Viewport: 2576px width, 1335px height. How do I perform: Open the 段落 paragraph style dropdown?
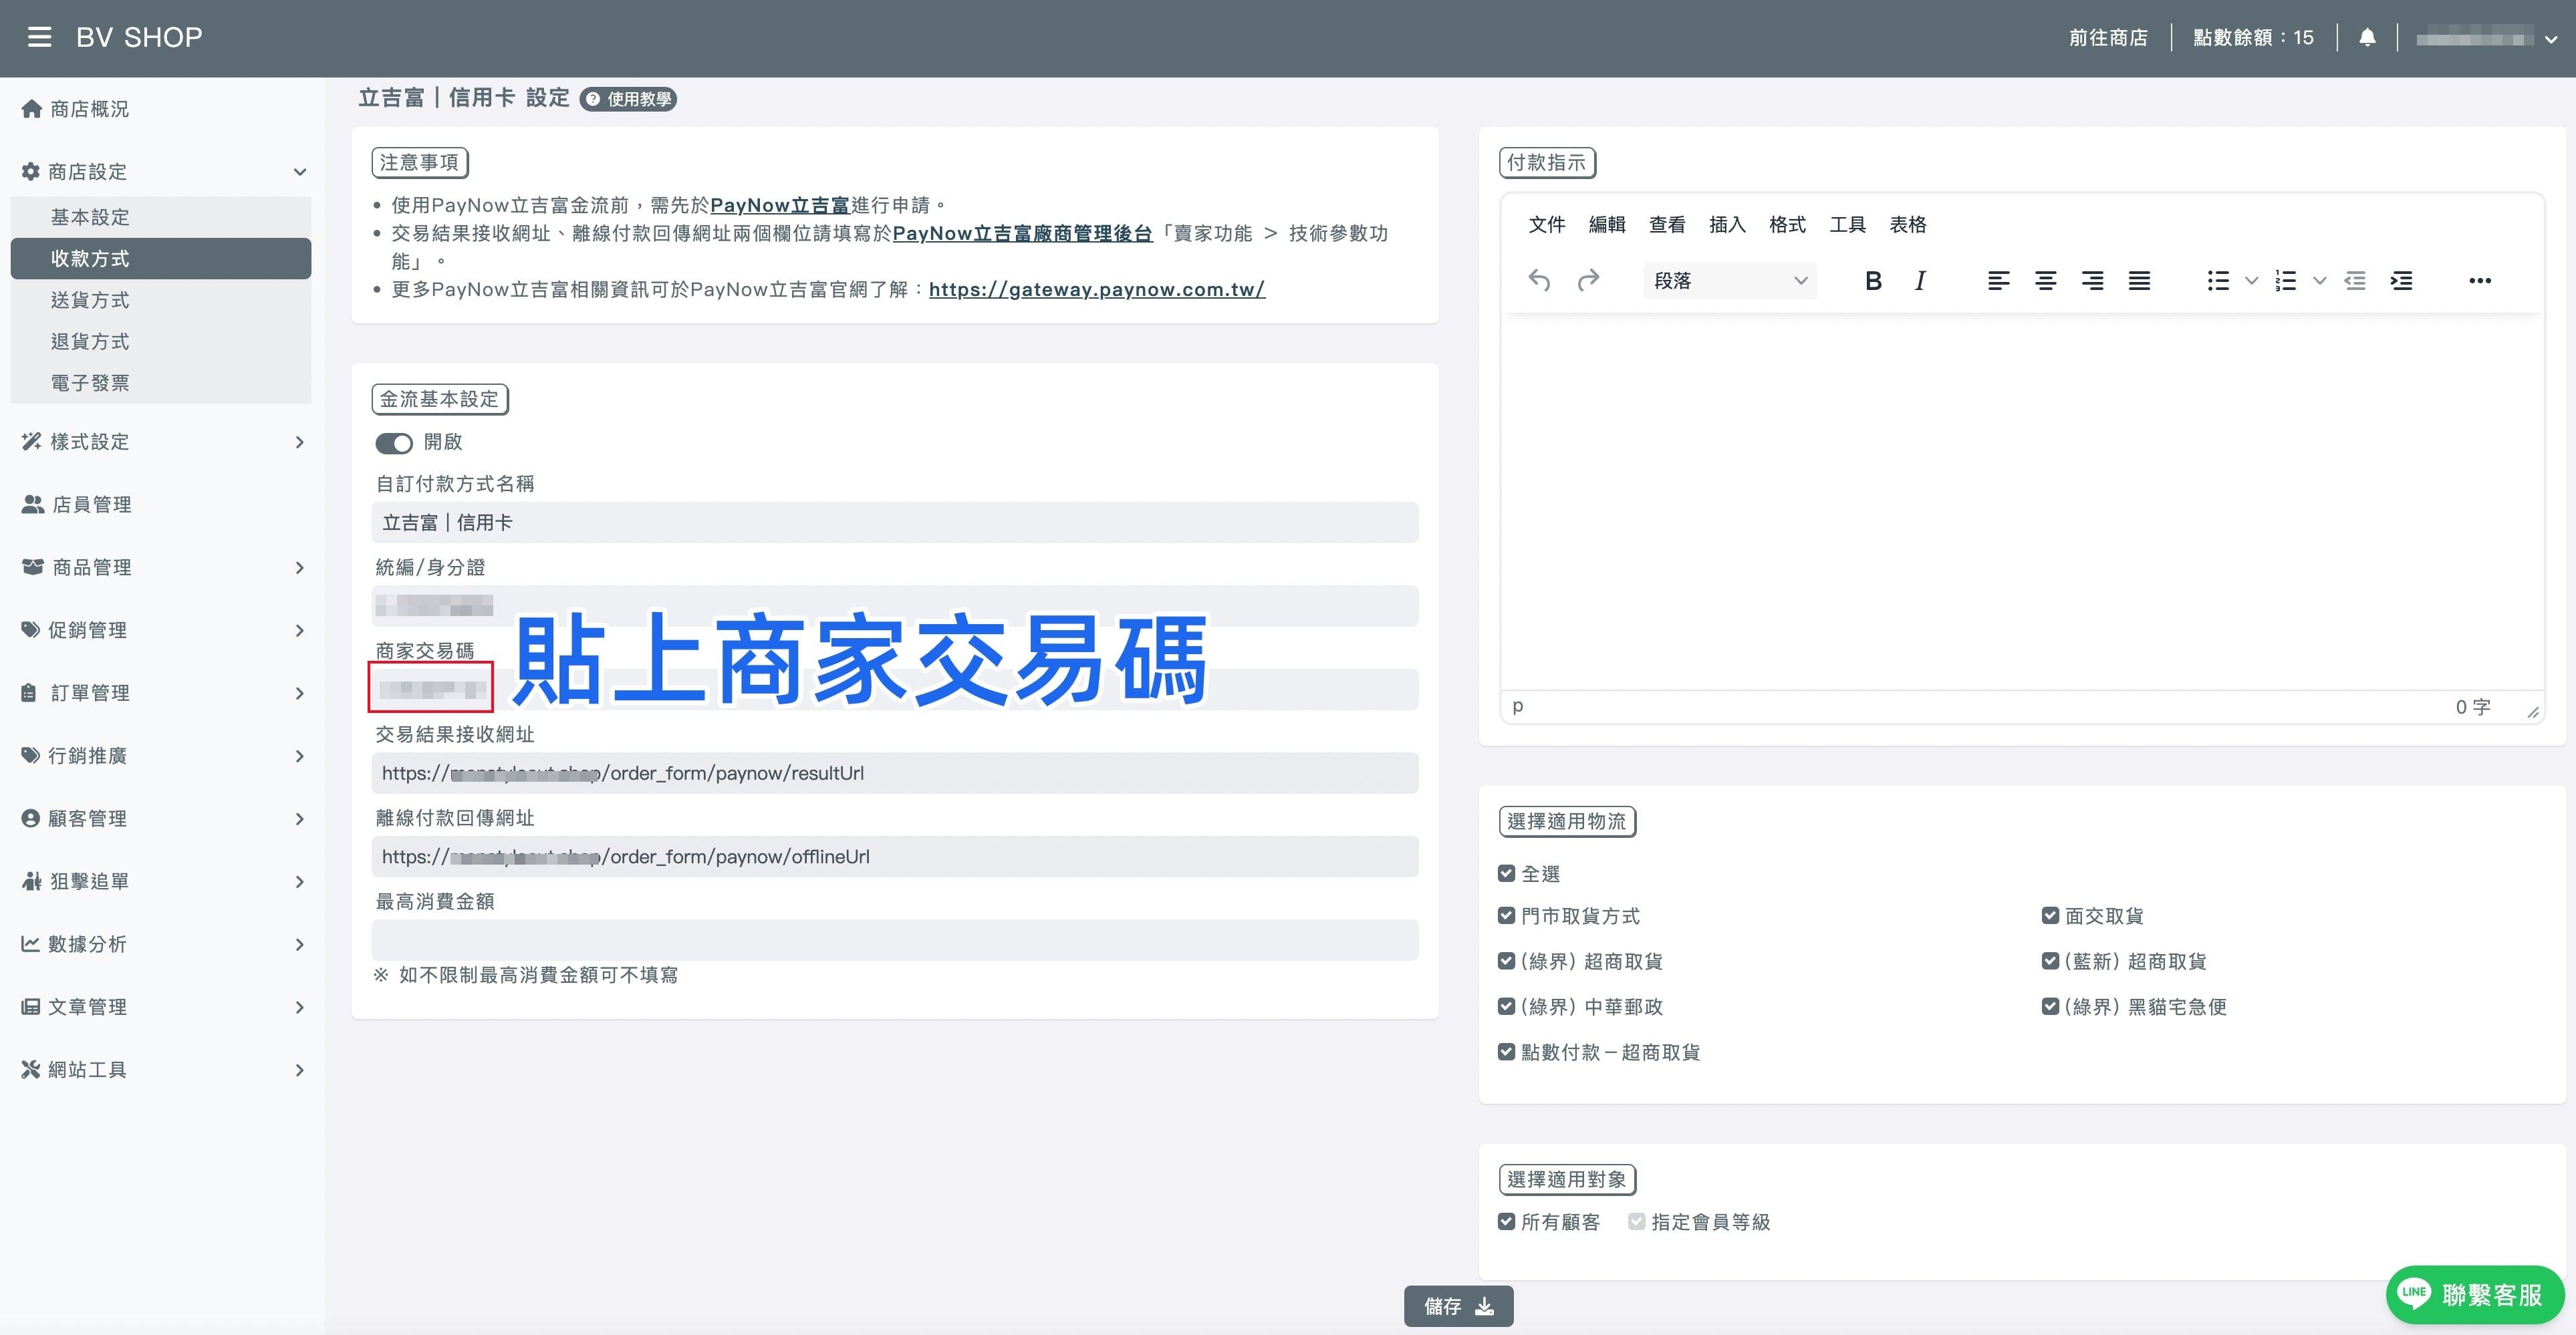tap(1730, 281)
